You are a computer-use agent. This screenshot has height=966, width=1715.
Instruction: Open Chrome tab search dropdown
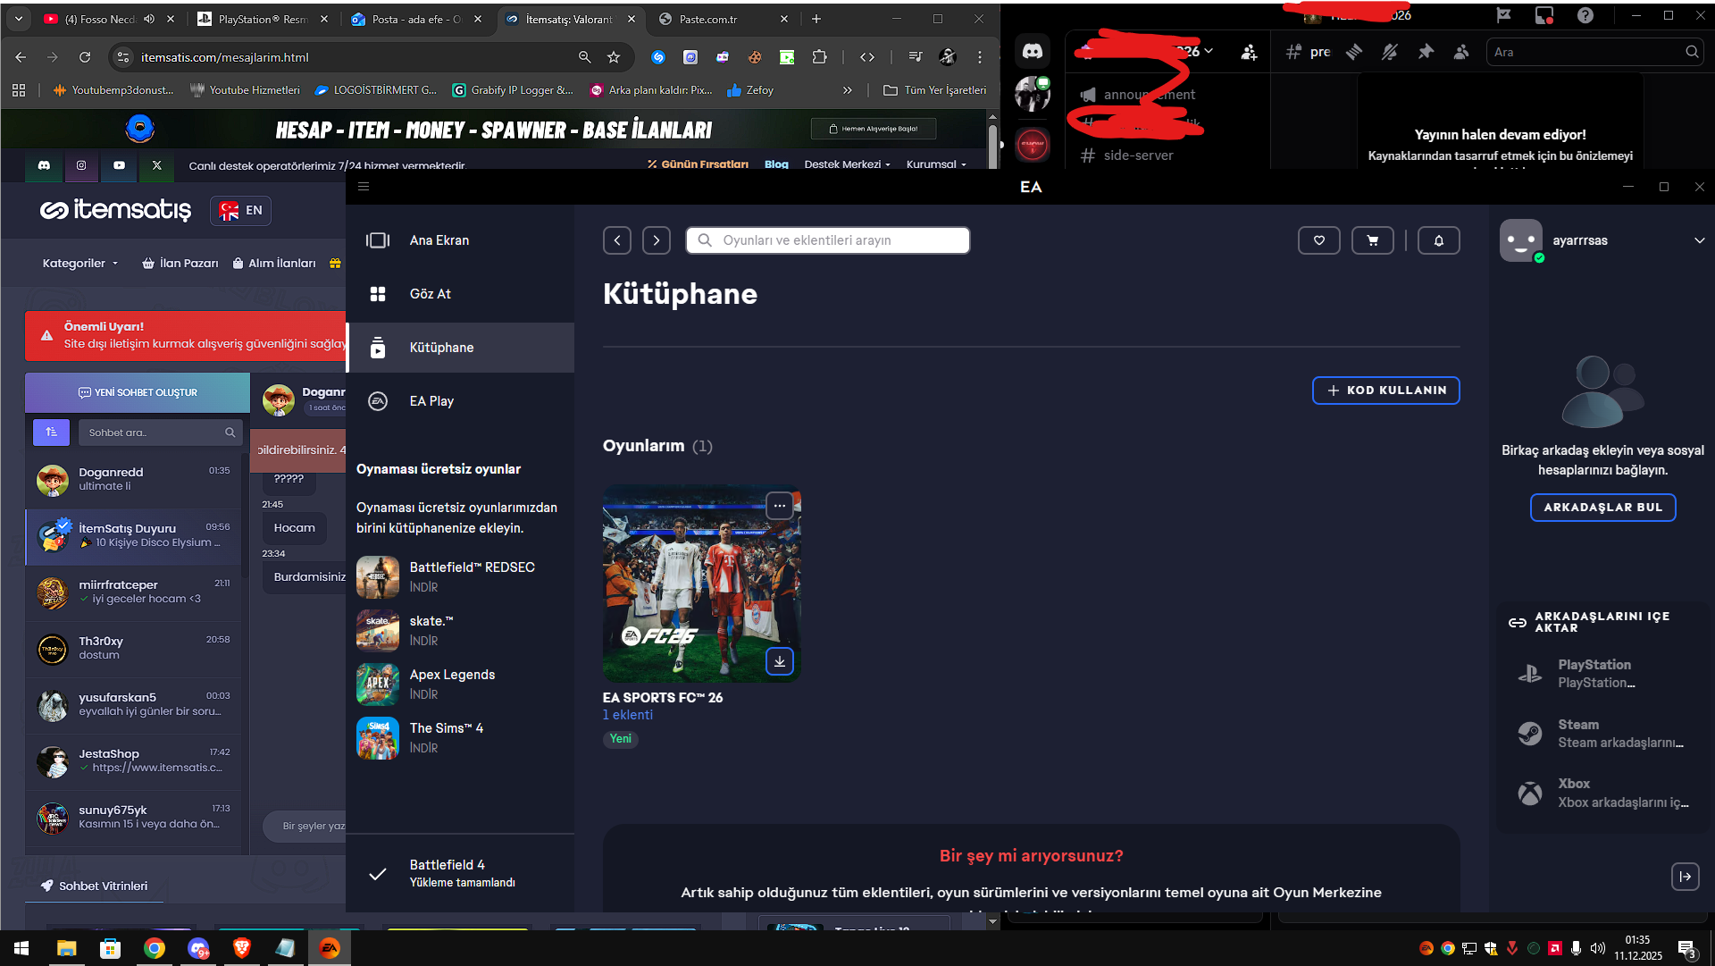[19, 19]
